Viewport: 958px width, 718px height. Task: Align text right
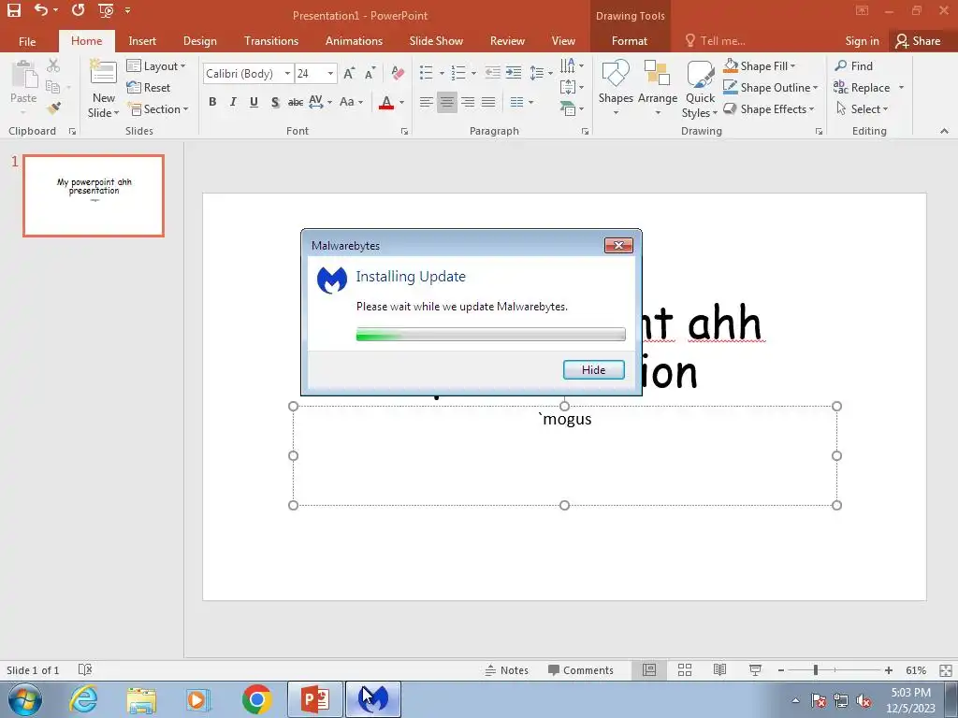468,102
